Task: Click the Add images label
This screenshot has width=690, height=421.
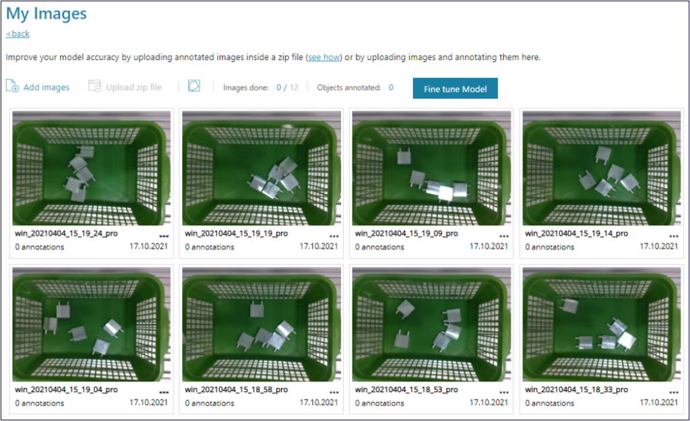Action: (x=46, y=88)
